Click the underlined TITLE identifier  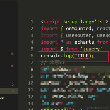[82, 56]
